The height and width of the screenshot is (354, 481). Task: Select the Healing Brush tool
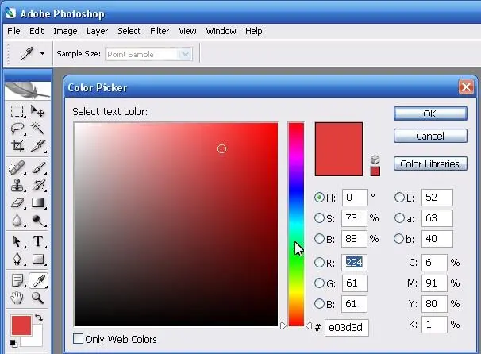point(17,167)
